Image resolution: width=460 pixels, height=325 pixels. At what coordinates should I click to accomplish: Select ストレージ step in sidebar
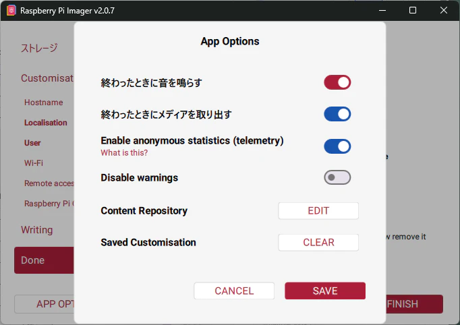pos(39,48)
